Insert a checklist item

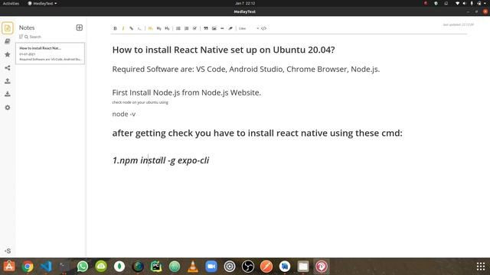coord(194,28)
